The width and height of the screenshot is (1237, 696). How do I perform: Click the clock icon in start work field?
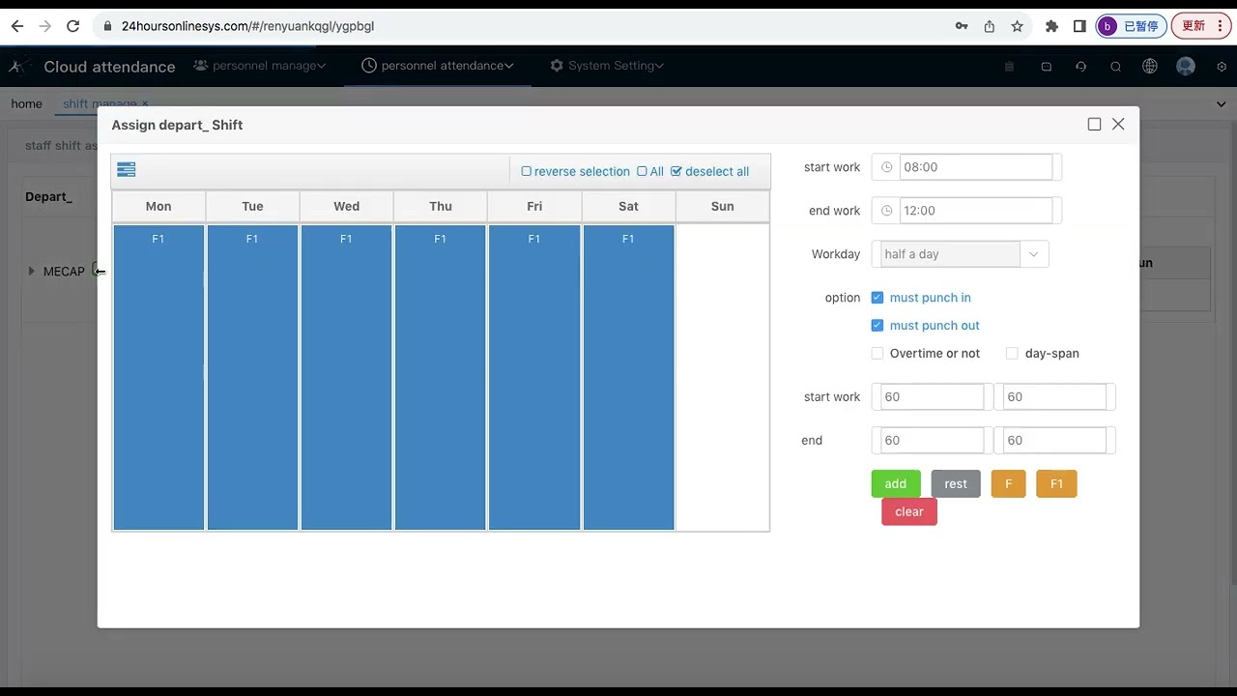[886, 167]
